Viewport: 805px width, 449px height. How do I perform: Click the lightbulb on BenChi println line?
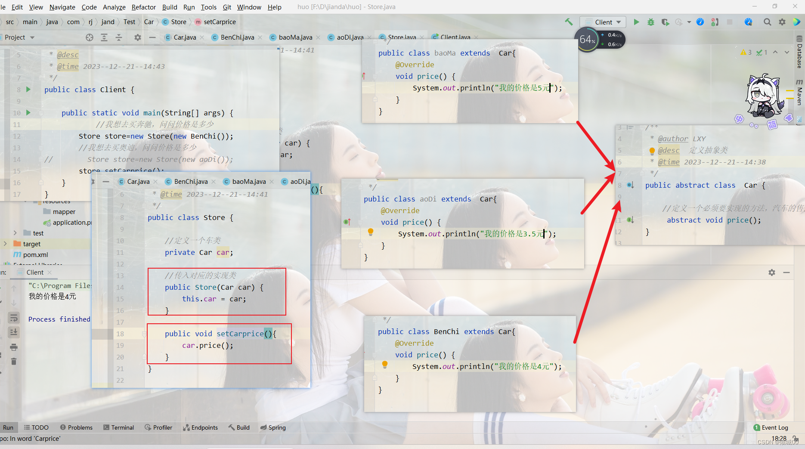pos(385,365)
